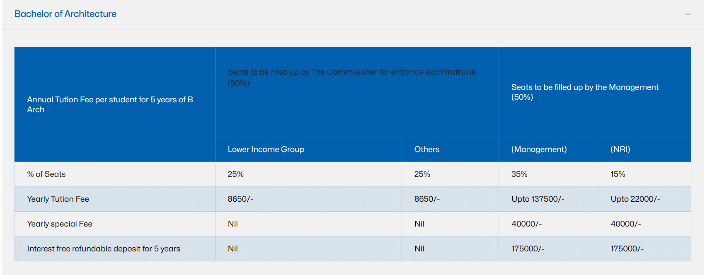Select the Upto 137500/- tuition fee cell
The width and height of the screenshot is (705, 275).
coord(538,199)
